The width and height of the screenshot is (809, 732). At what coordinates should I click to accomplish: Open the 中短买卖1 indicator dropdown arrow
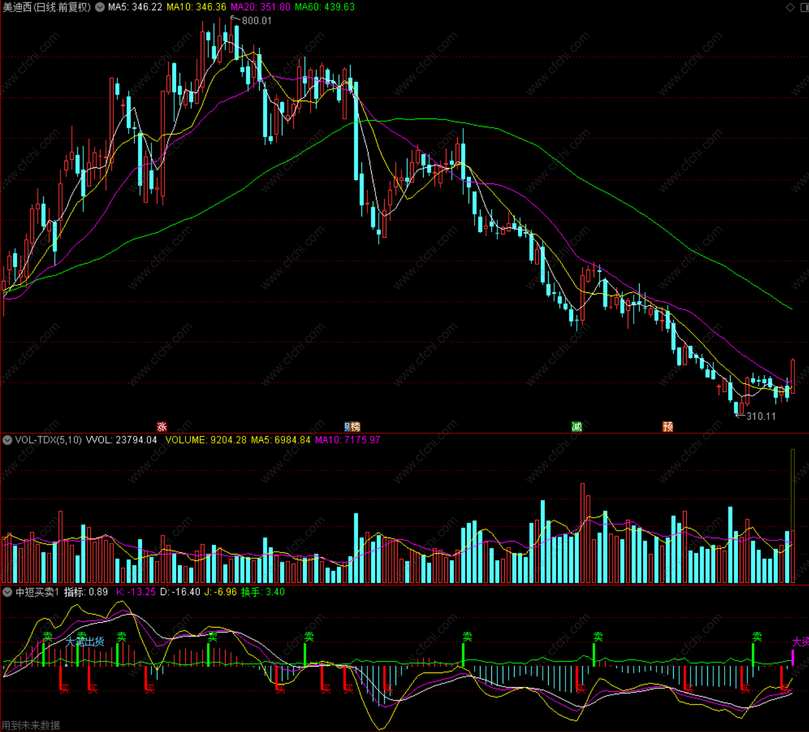[x=8, y=592]
